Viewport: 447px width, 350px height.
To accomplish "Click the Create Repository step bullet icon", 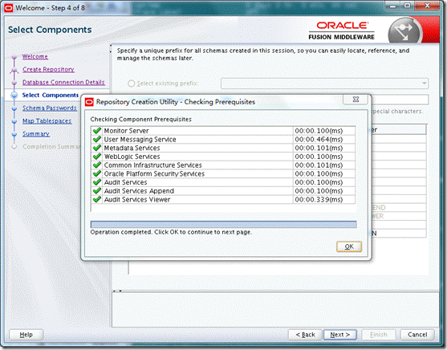I will (x=14, y=70).
